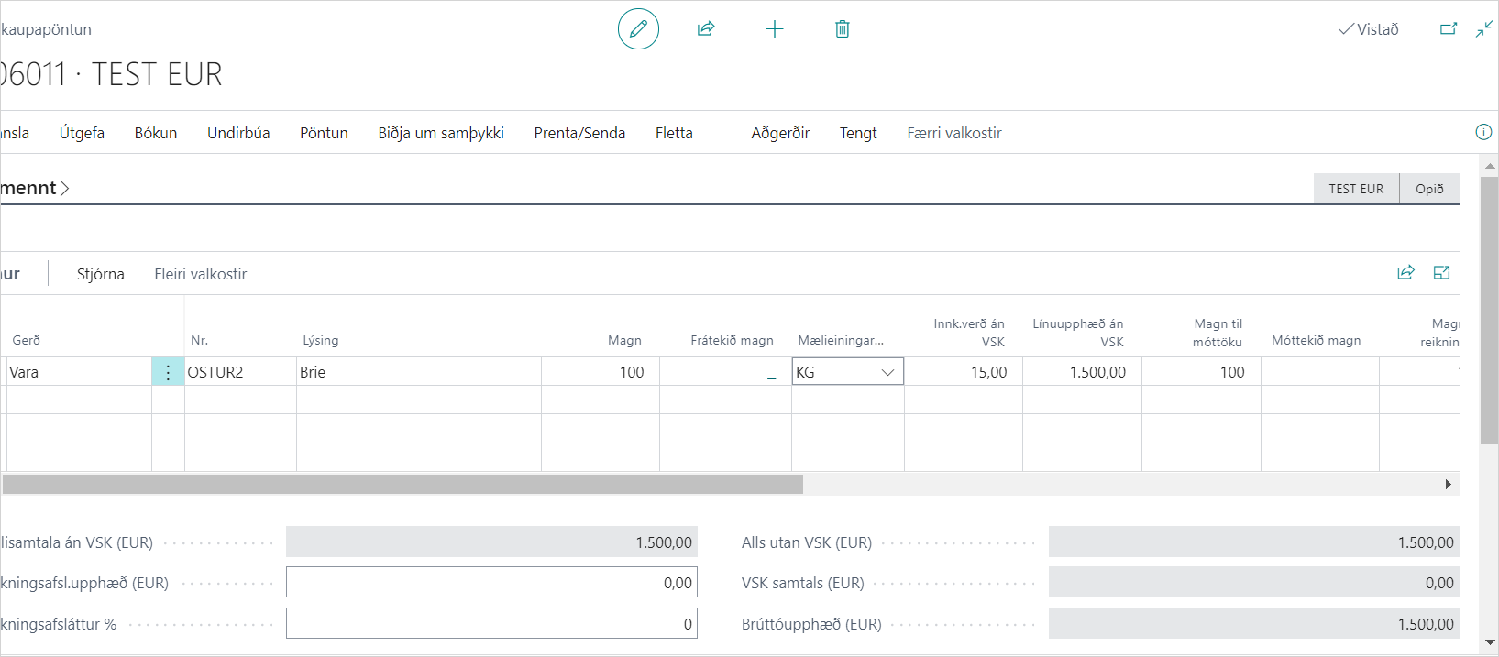The height and width of the screenshot is (657, 1499).
Task: Open the KG unit of measure dropdown
Action: [x=887, y=372]
